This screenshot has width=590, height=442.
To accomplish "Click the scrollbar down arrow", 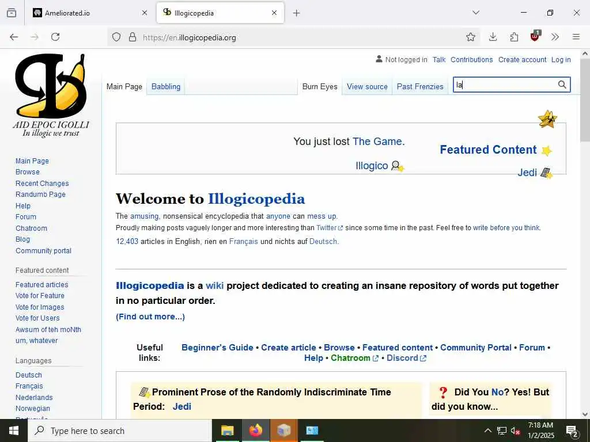I will click(x=585, y=414).
